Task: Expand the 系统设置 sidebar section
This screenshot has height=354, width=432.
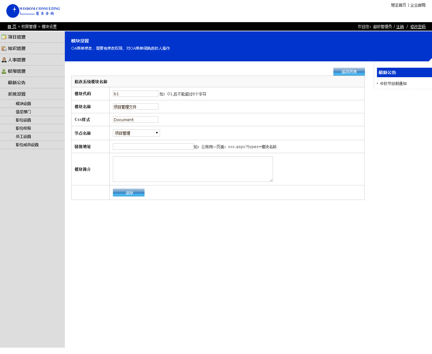Action: (17, 94)
